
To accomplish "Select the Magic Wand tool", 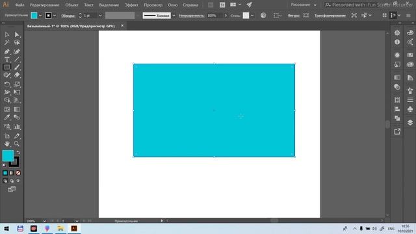I will [7, 43].
